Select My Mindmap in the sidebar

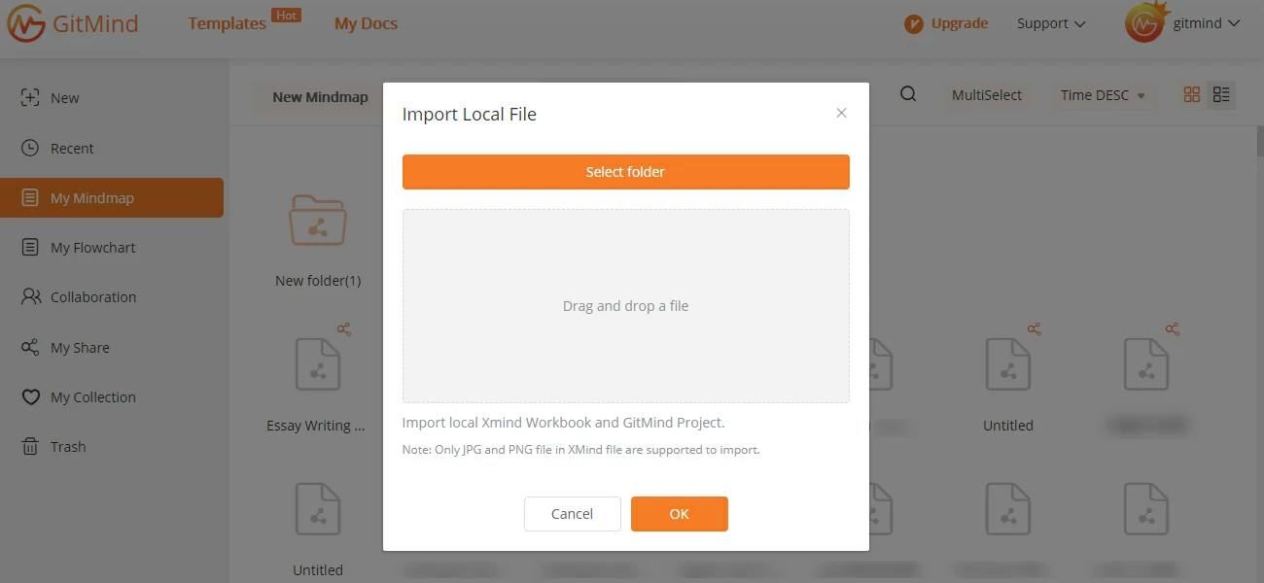112,198
